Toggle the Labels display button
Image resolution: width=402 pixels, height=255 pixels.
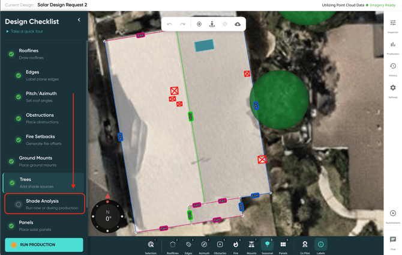[320, 245]
